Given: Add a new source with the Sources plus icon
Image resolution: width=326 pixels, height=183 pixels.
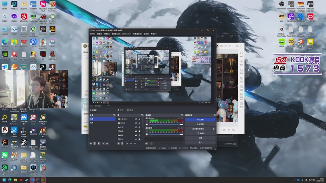Looking at the screenshot, I should pos(118,144).
